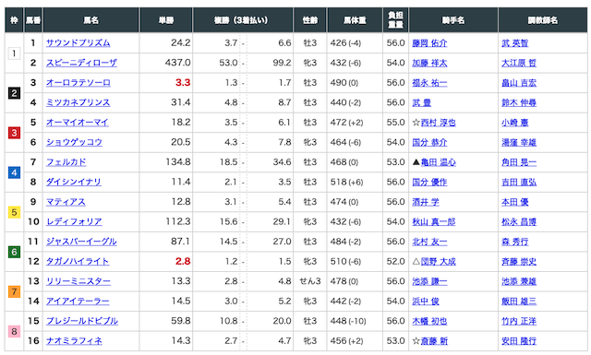Viewport: 591px width, 355px height.
Task: Click the black frame number 2 box
Action: [14, 93]
